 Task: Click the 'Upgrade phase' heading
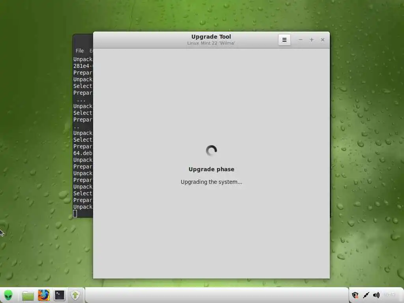click(x=211, y=169)
